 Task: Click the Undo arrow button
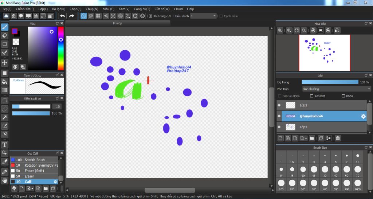[x=63, y=16]
